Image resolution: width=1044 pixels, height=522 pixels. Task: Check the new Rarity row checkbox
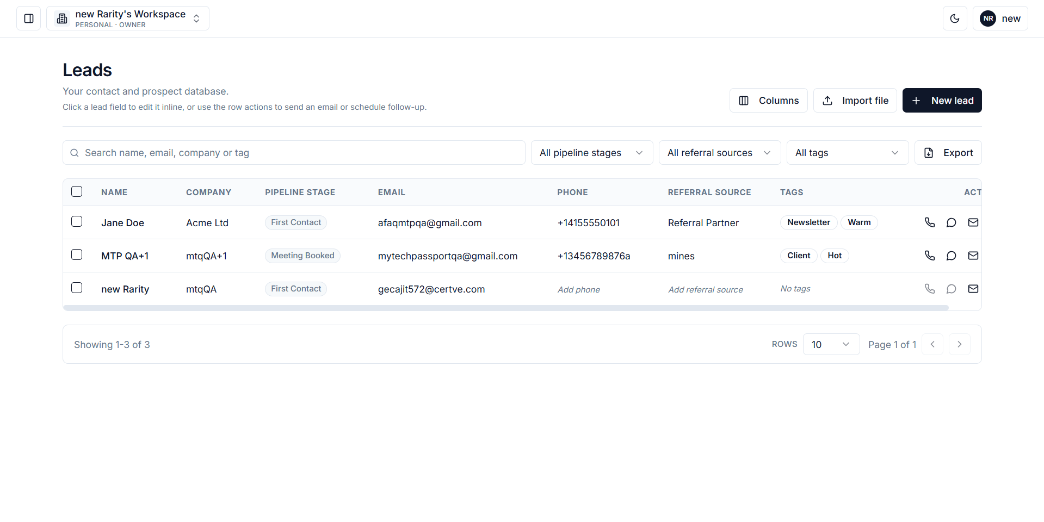77,288
